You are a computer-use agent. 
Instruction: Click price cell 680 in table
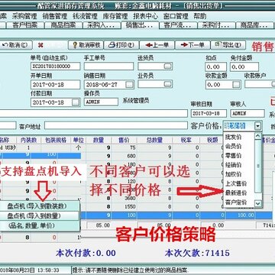[x=124, y=156]
